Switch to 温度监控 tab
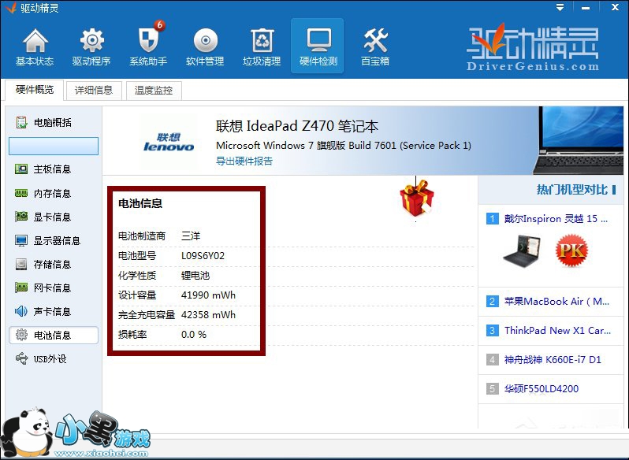Image resolution: width=629 pixels, height=460 pixels. pyautogui.click(x=154, y=90)
